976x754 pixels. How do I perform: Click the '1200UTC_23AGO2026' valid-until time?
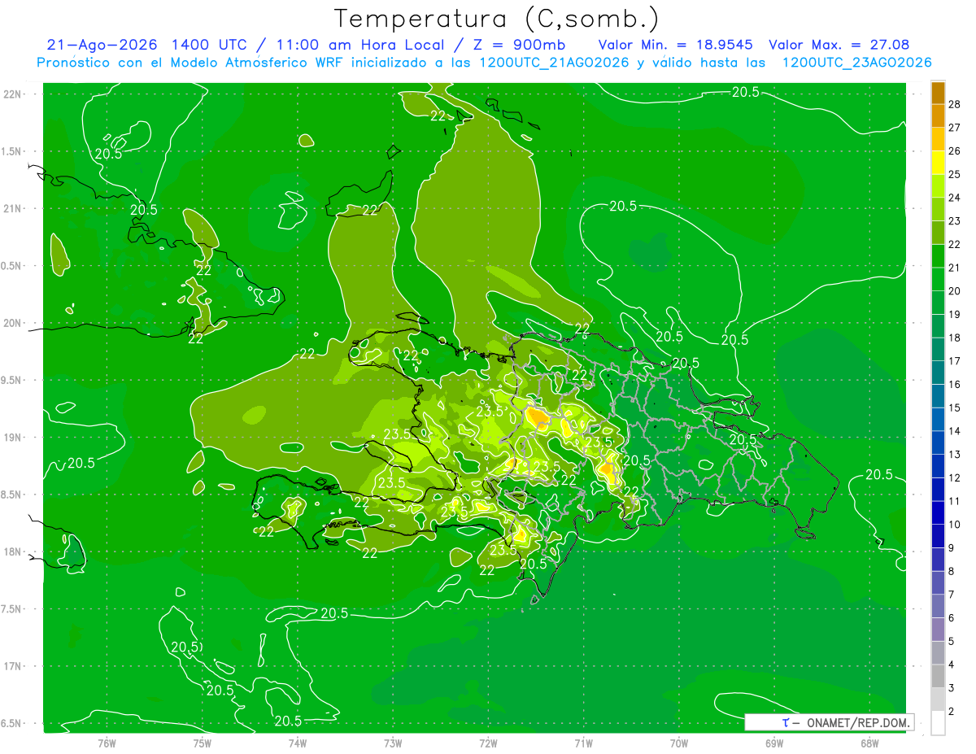click(x=856, y=63)
